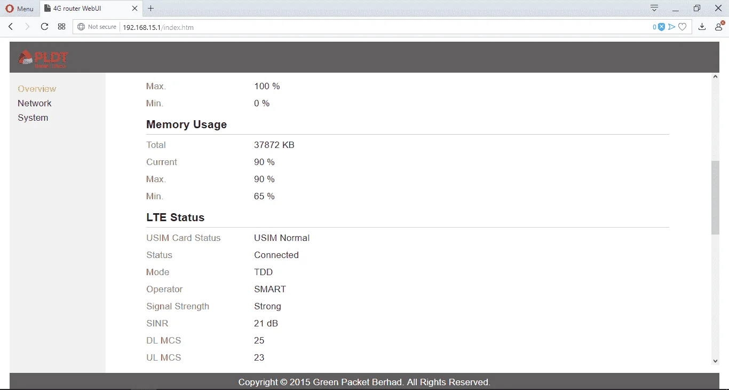
Task: Select the Memory Usage heading
Action: point(186,124)
